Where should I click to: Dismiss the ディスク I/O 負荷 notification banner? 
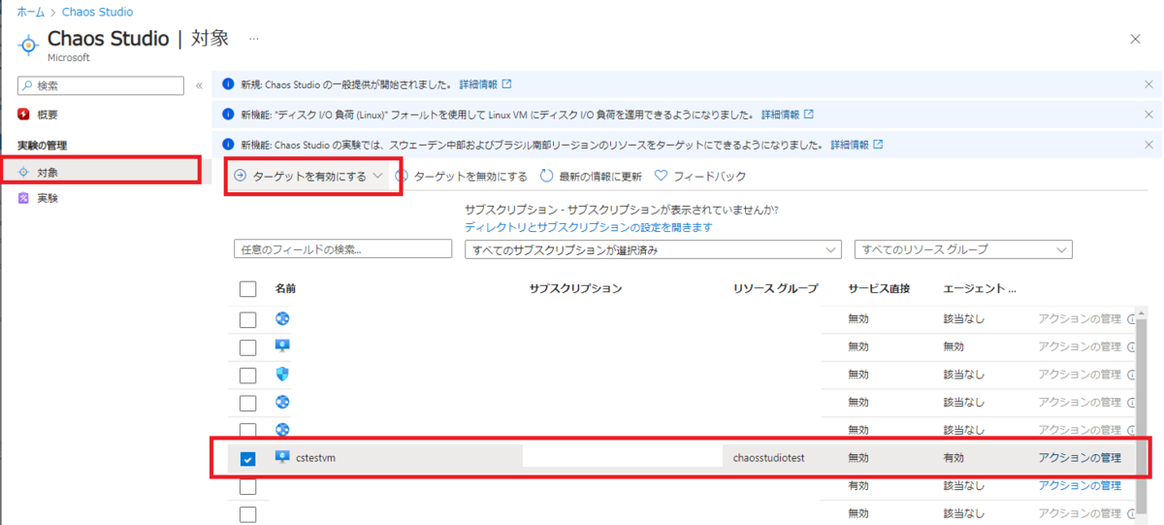click(1148, 115)
